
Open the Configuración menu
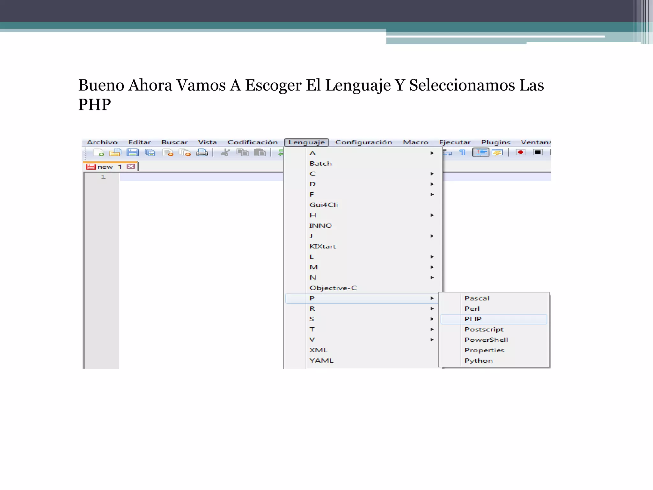pos(363,142)
